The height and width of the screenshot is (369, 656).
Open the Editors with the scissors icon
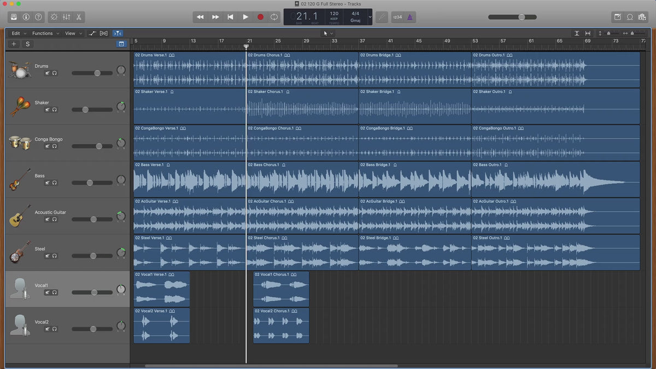pos(79,17)
